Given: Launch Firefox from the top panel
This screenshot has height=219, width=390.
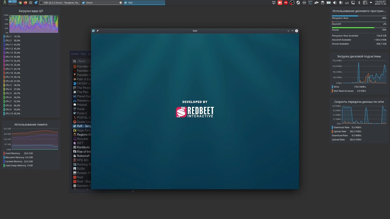Looking at the screenshot, I should pyautogui.click(x=25, y=2).
